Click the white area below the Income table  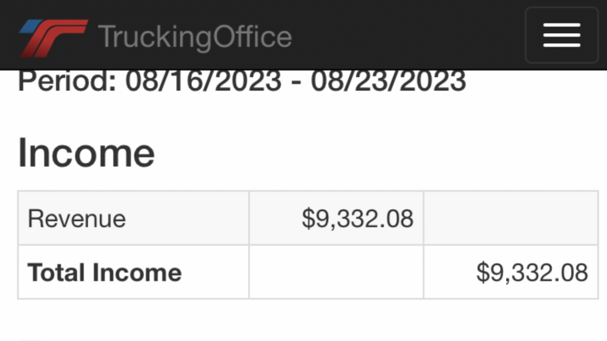coord(303,320)
